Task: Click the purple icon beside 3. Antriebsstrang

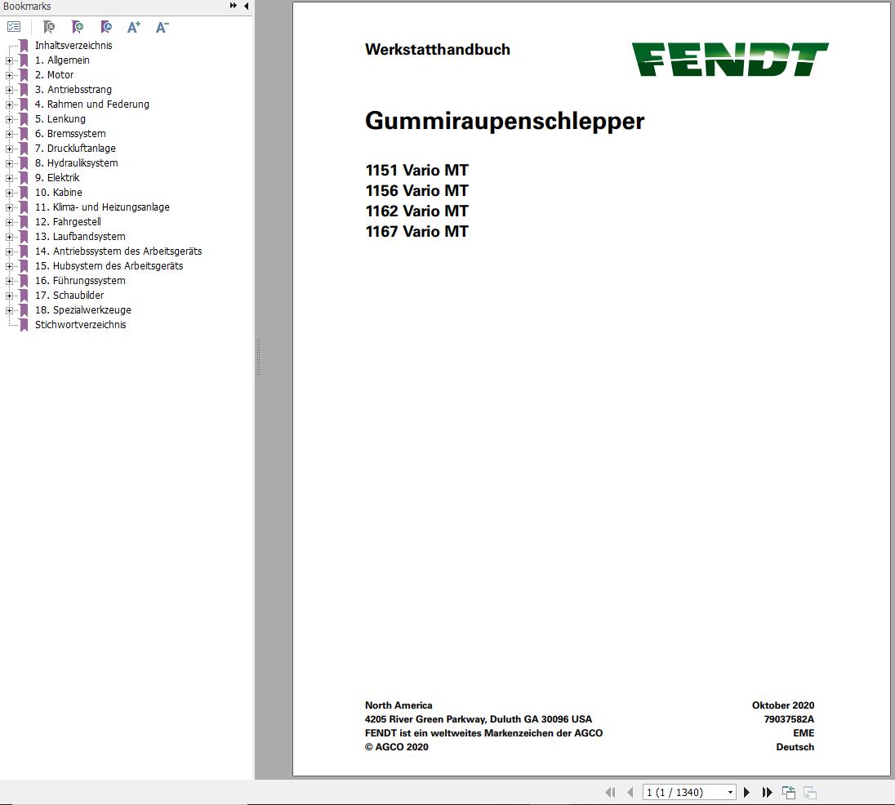Action: pyautogui.click(x=24, y=90)
